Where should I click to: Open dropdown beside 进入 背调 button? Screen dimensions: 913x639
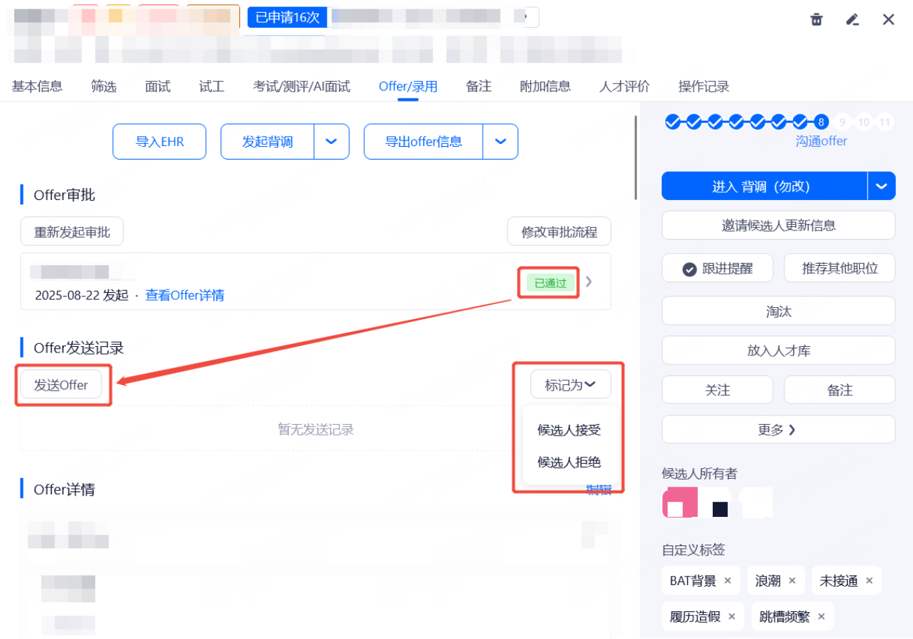click(x=881, y=187)
